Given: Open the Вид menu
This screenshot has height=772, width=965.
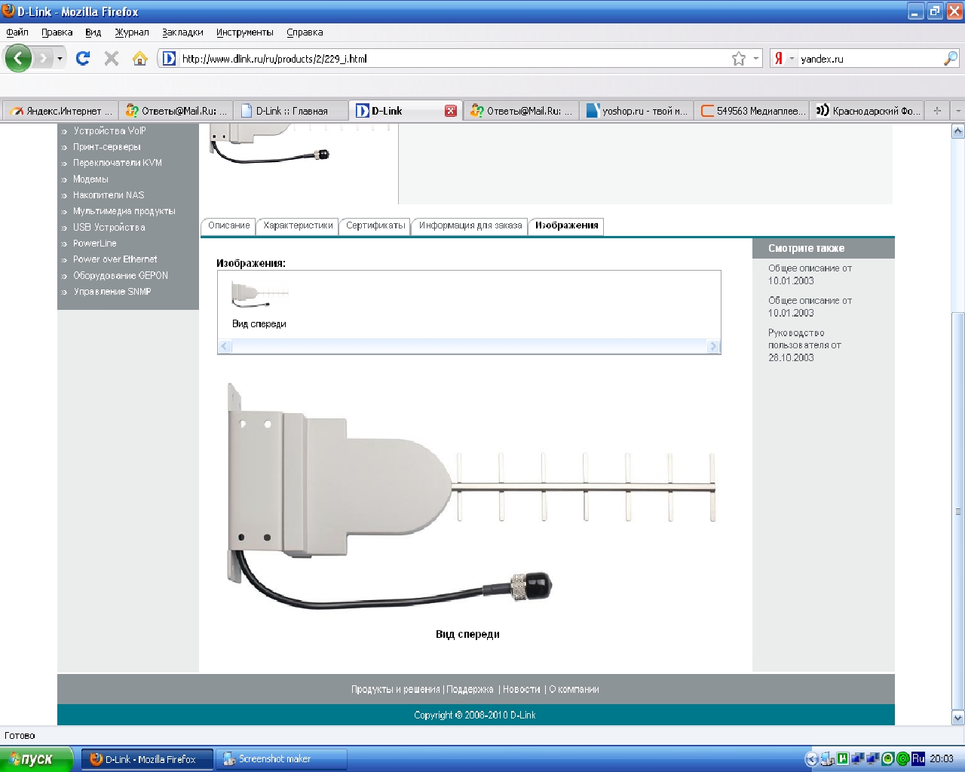Looking at the screenshot, I should tap(93, 32).
